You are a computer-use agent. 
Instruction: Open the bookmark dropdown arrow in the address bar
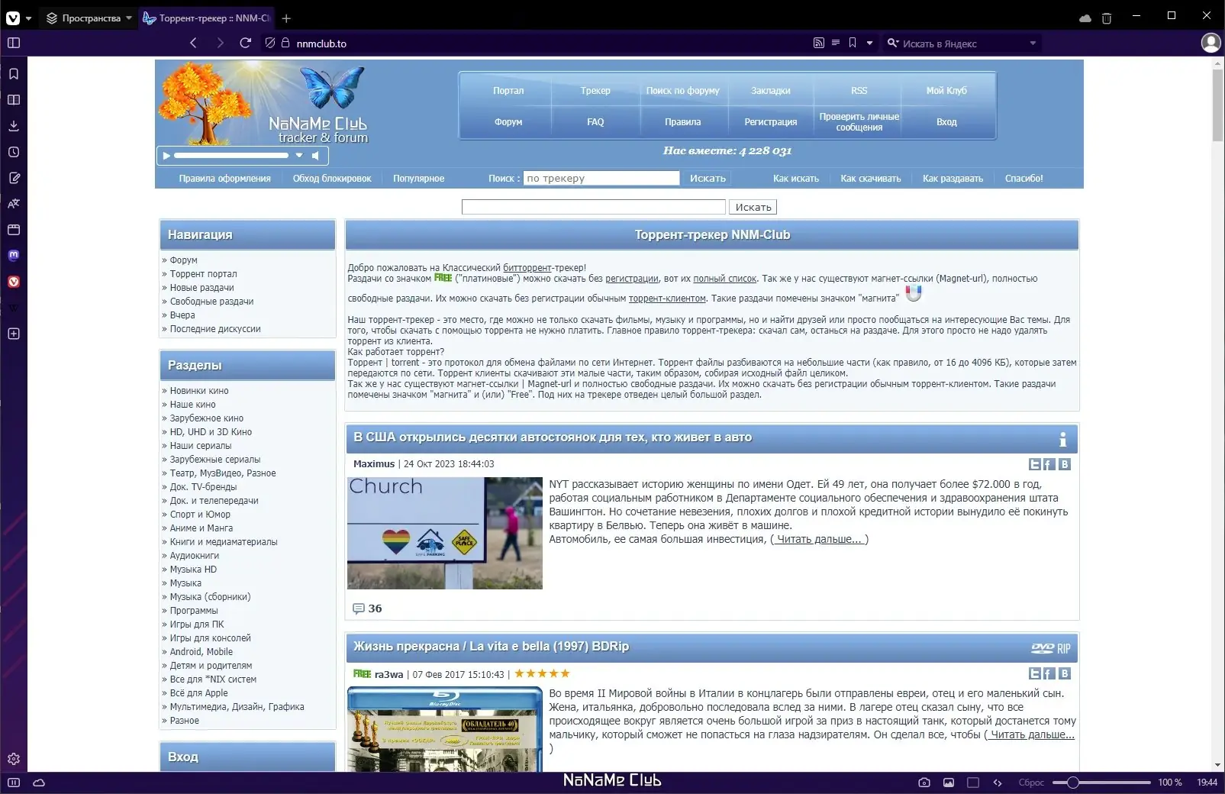[x=869, y=44]
